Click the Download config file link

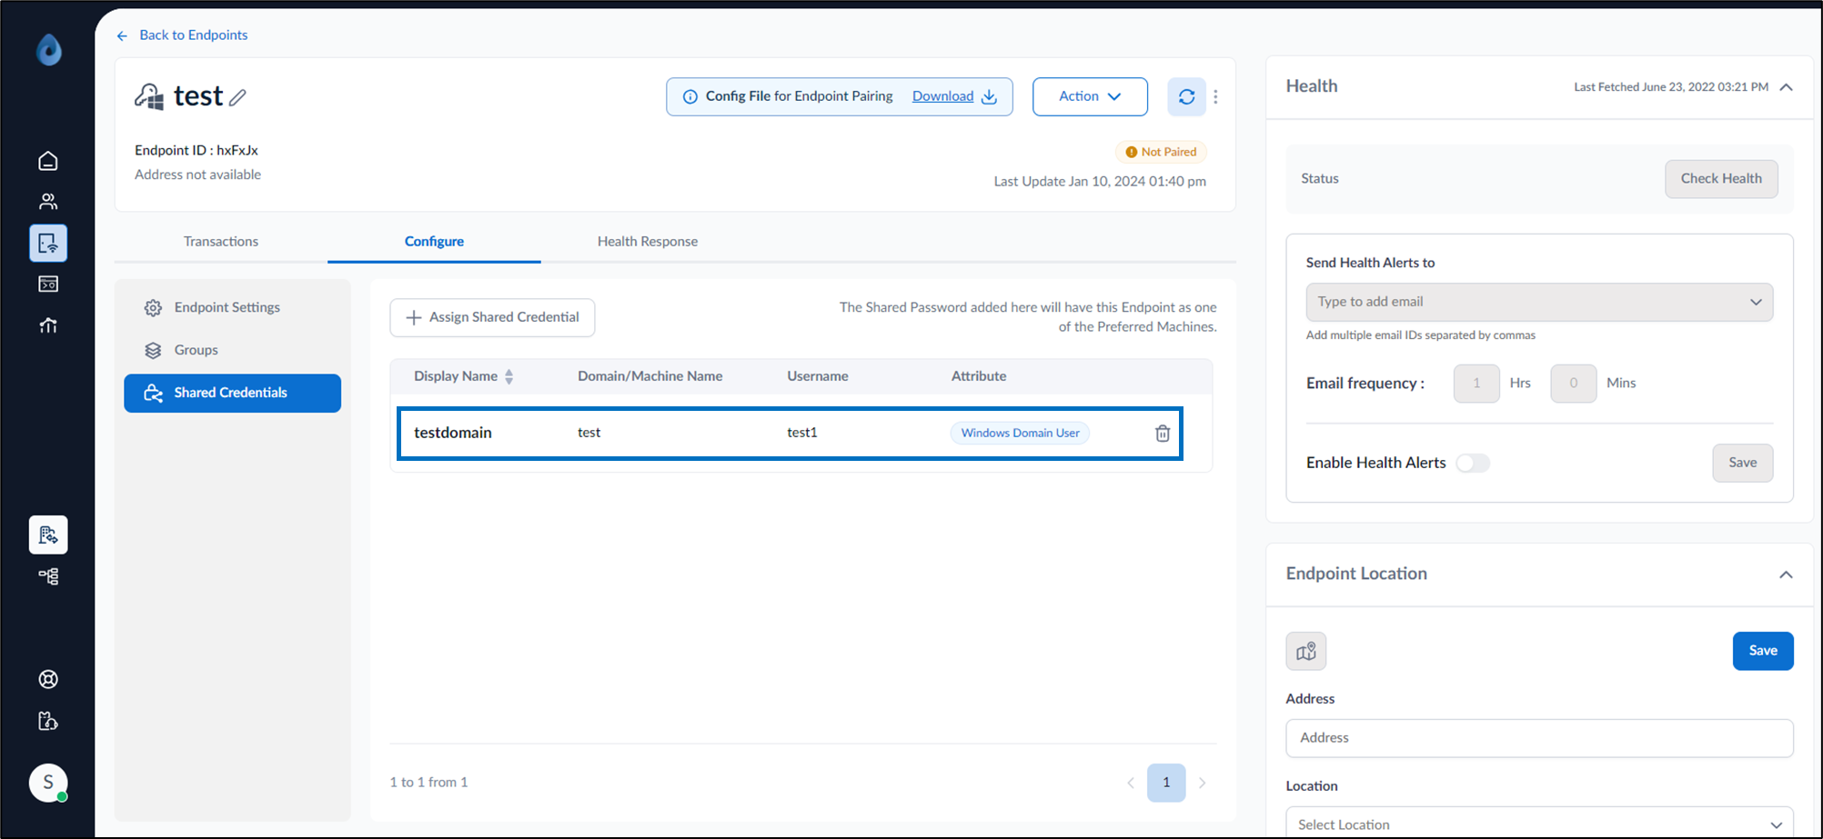tap(942, 96)
